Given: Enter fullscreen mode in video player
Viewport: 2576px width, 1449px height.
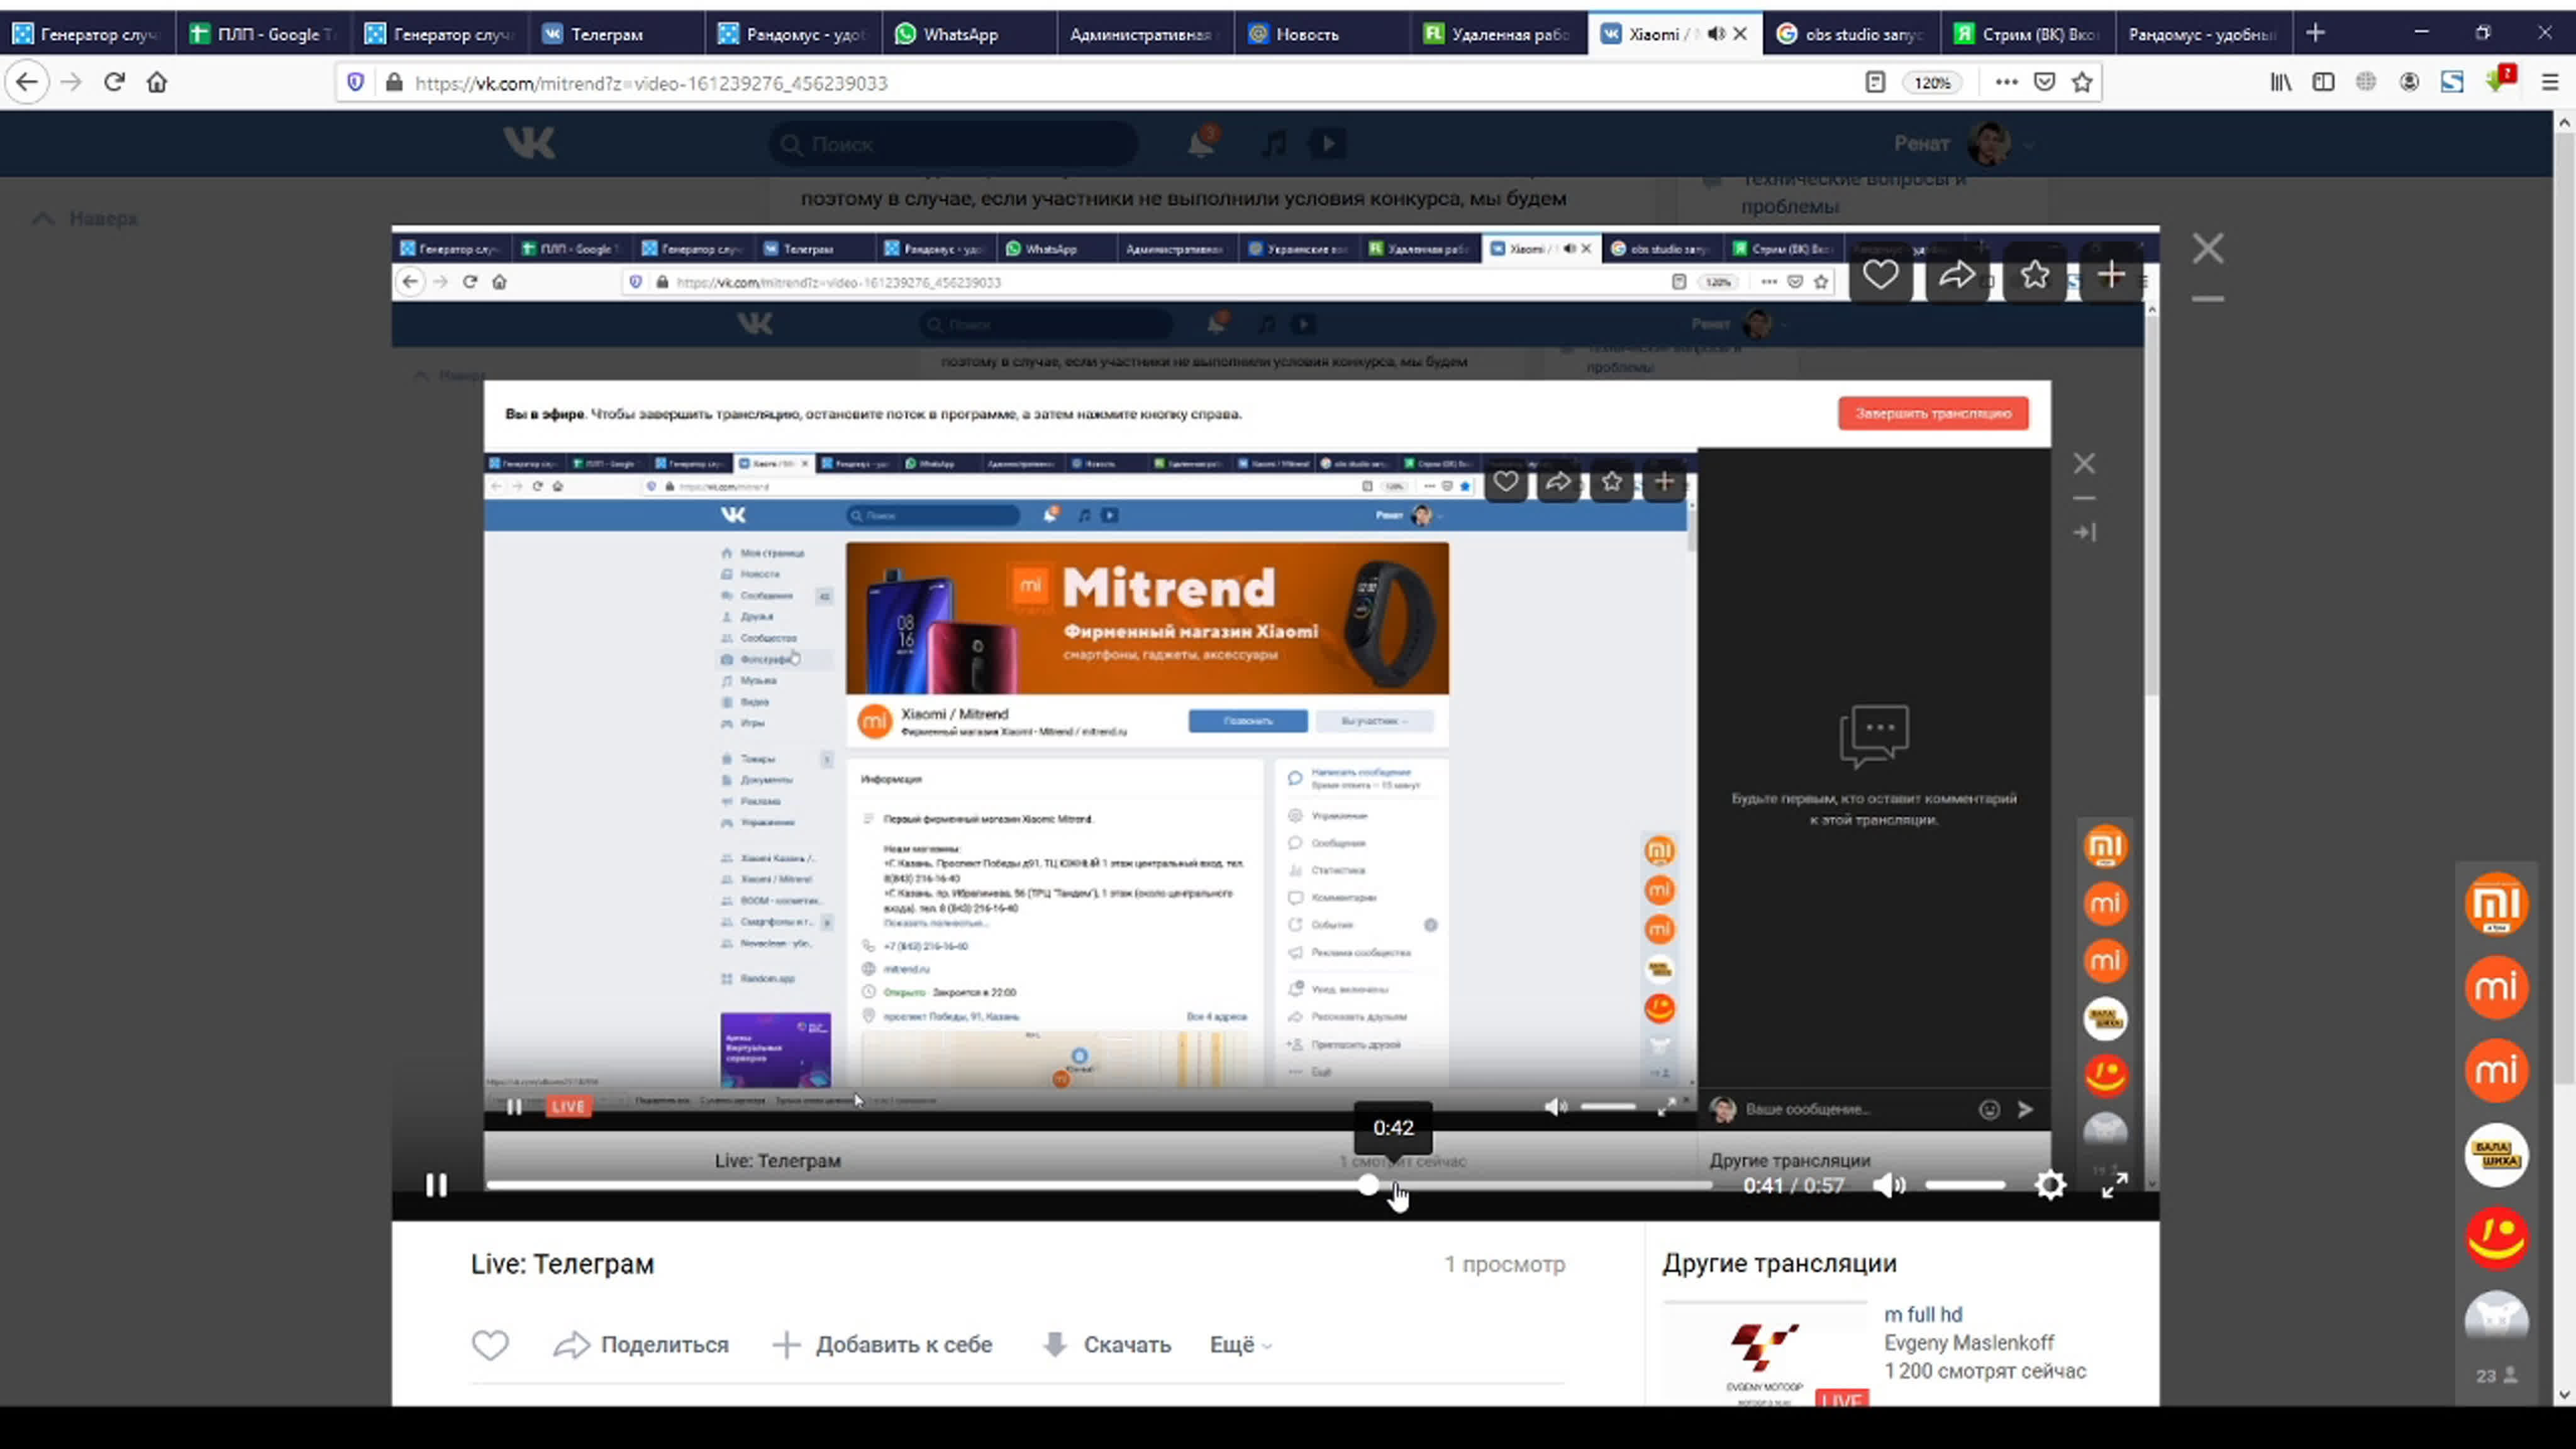Looking at the screenshot, I should click(2114, 1185).
